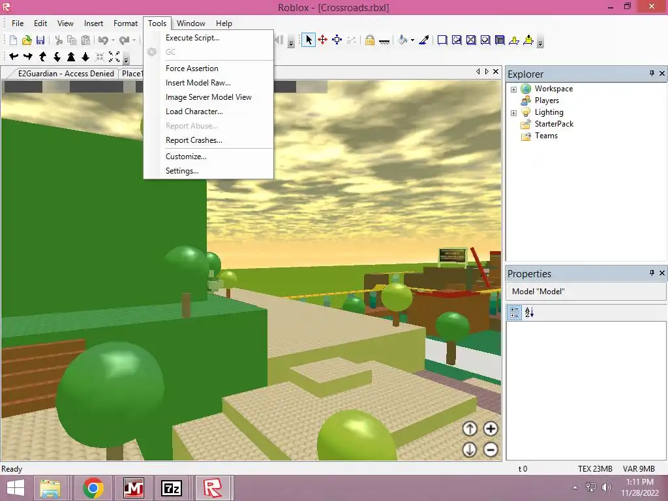668x501 pixels.
Task: Click the viewport tilt down circle button
Action: 470,449
